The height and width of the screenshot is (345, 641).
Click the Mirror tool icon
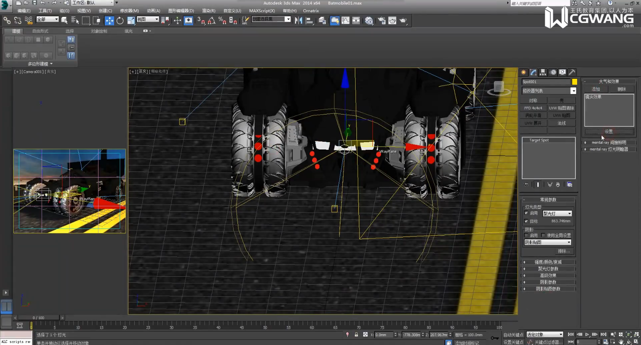point(298,20)
